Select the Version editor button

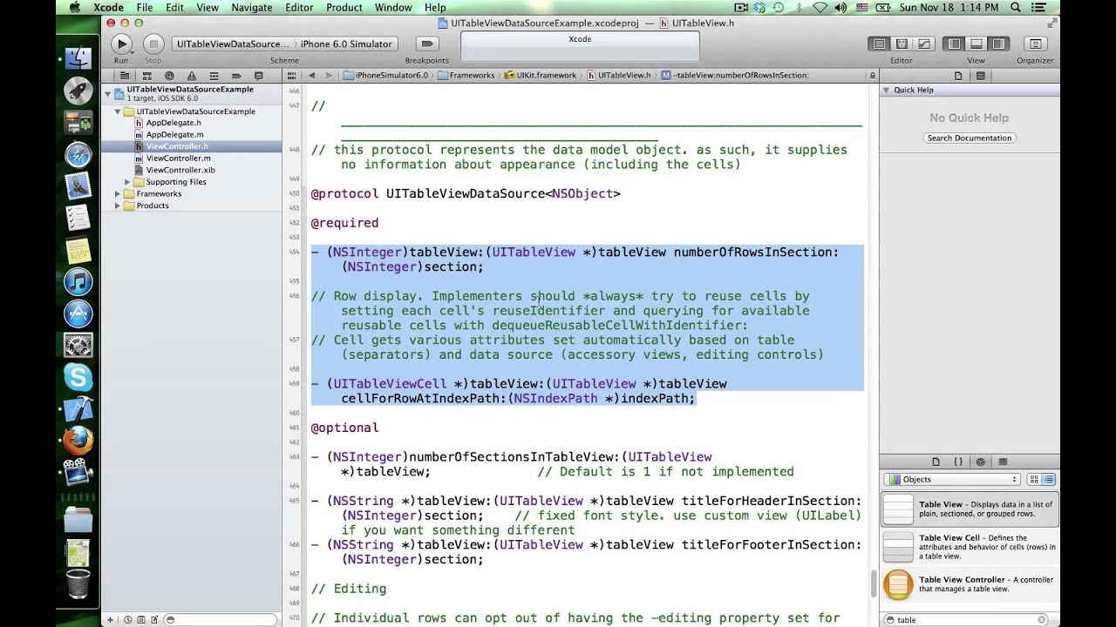click(923, 44)
